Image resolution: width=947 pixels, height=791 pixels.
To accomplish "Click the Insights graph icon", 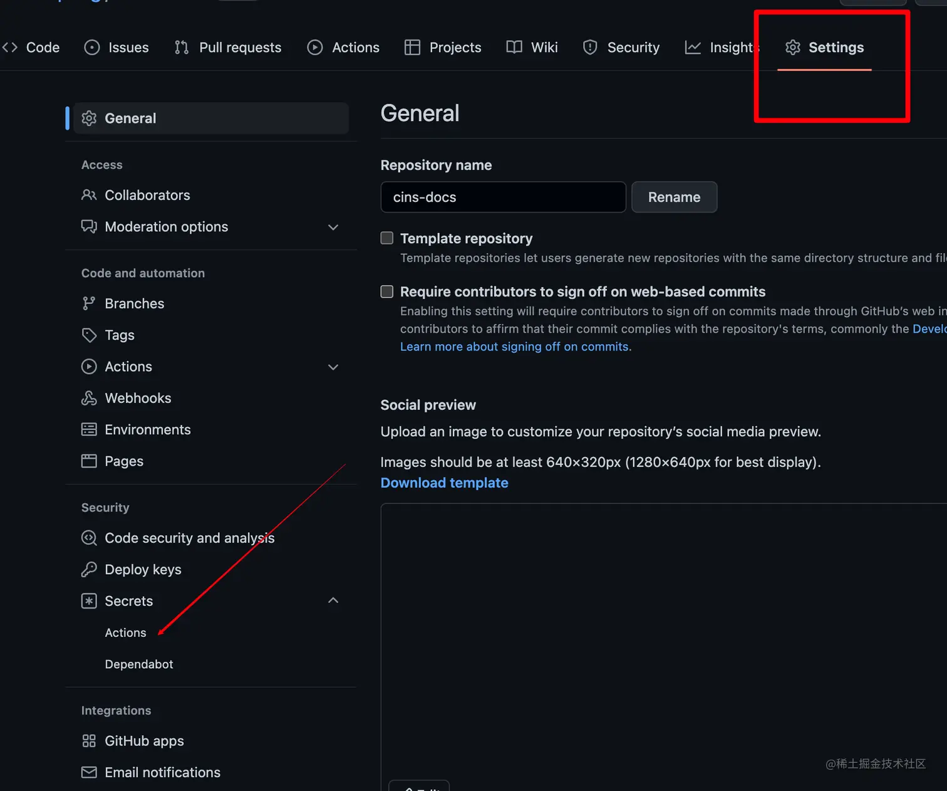I will pos(693,47).
